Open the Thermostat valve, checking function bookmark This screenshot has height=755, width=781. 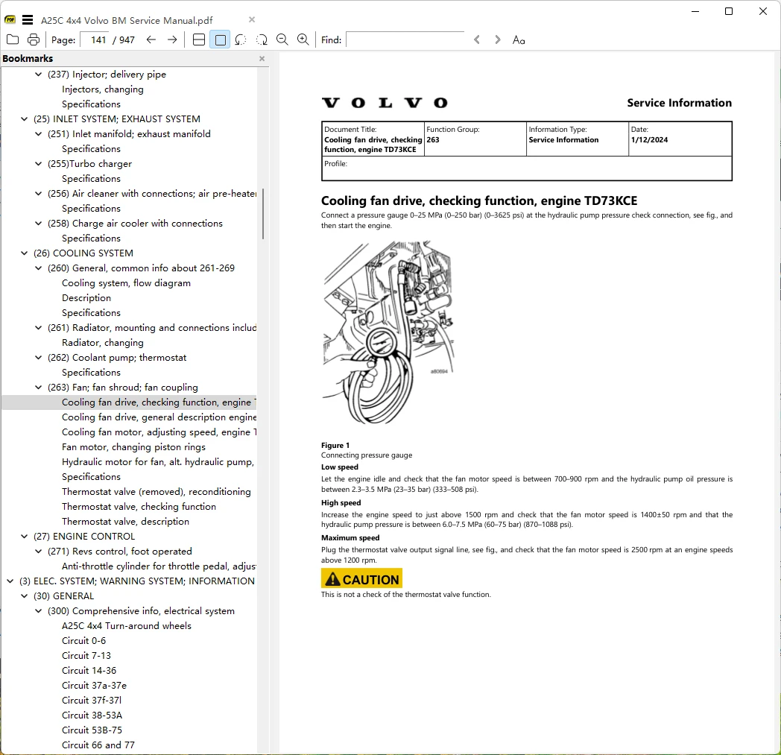(139, 507)
